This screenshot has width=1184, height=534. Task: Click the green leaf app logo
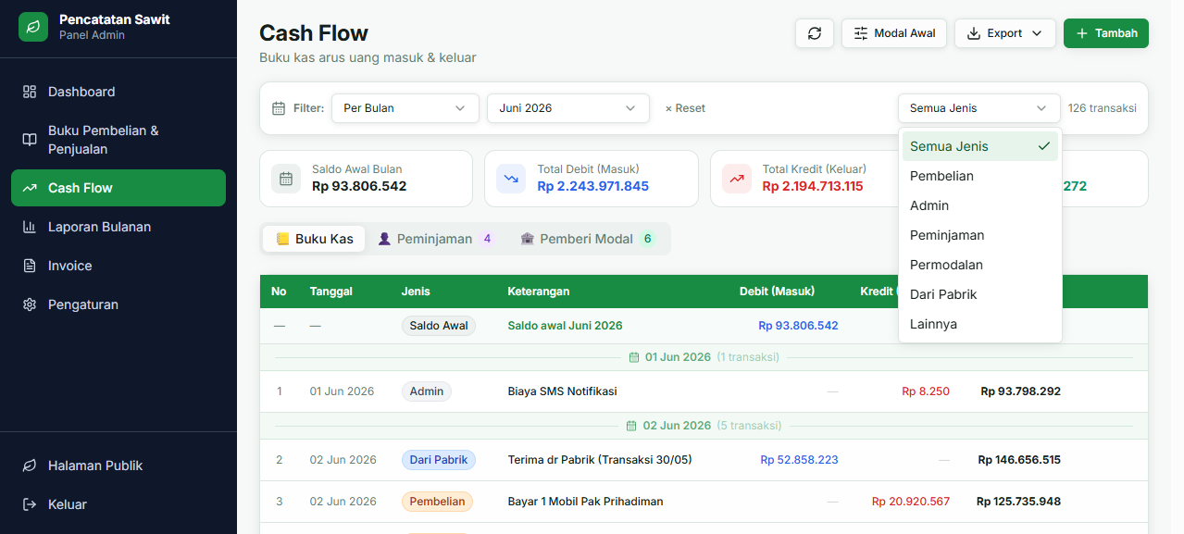33,27
